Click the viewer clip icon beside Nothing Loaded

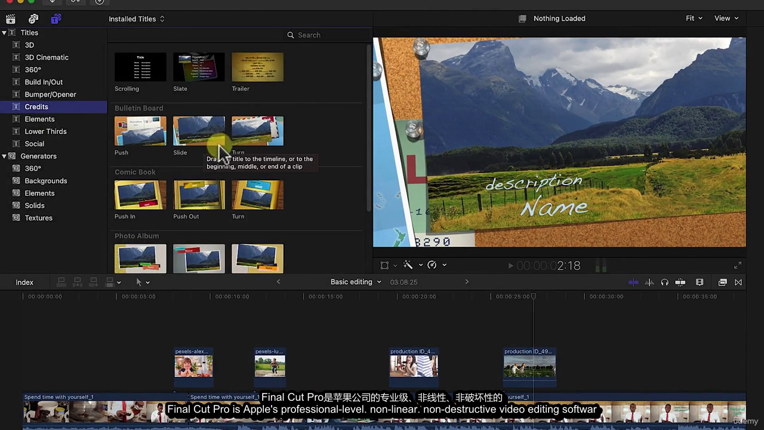522,19
